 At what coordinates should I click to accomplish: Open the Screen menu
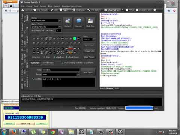click(x=43, y=6)
